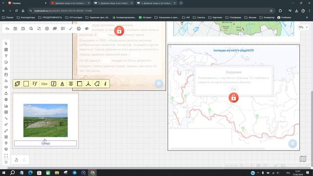Select the pencil drawing tool
The width and height of the screenshot is (313, 176).
[6, 131]
